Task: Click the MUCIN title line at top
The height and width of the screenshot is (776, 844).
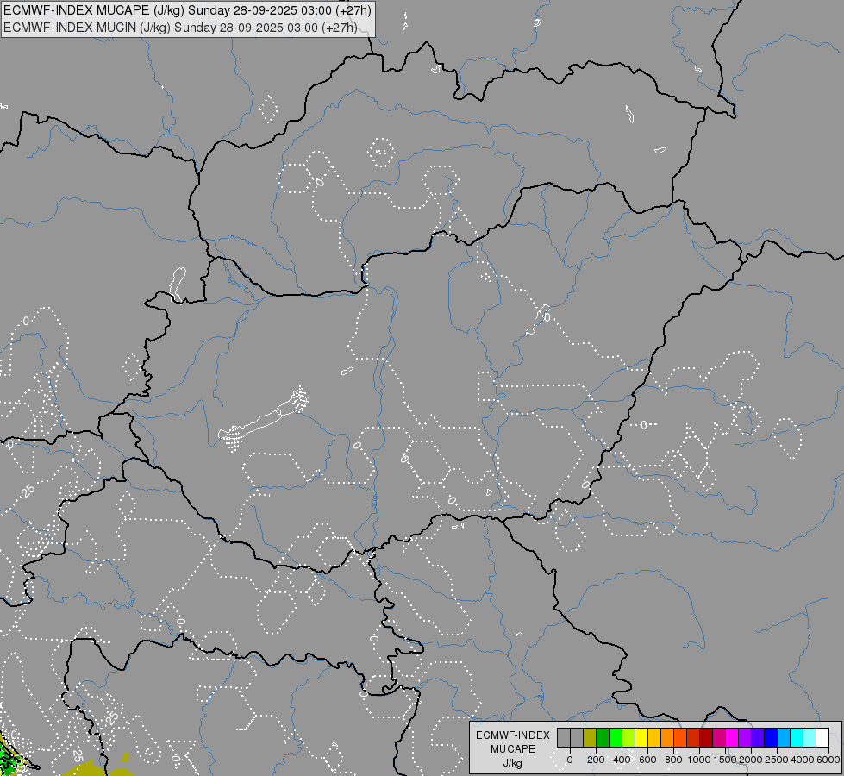Action: (180, 28)
